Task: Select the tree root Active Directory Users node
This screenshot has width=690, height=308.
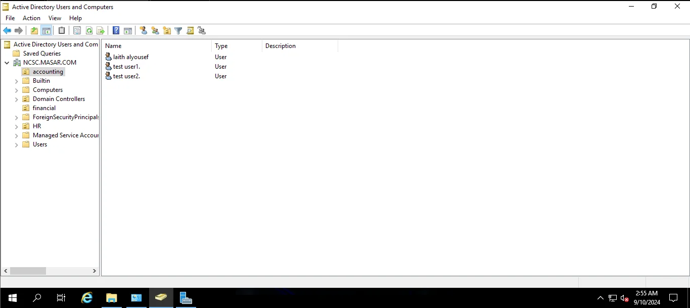Action: click(x=56, y=44)
